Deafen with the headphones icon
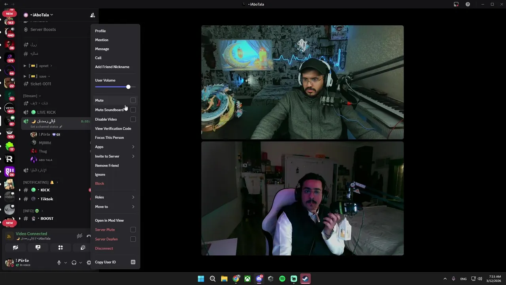 tap(74, 262)
